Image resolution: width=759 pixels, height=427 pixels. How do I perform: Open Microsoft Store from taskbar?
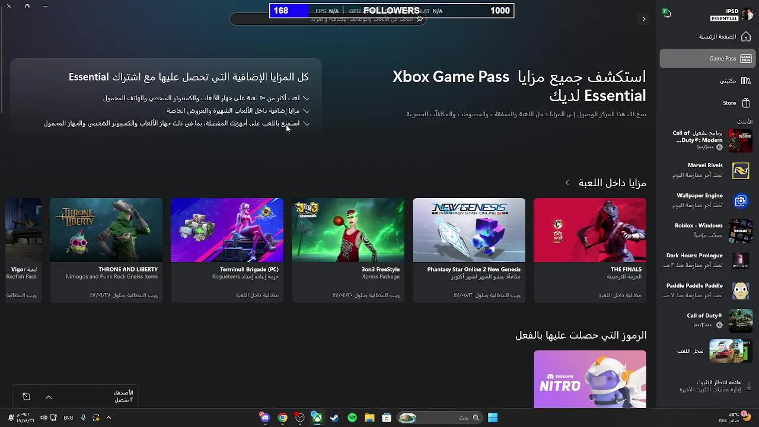[387, 418]
